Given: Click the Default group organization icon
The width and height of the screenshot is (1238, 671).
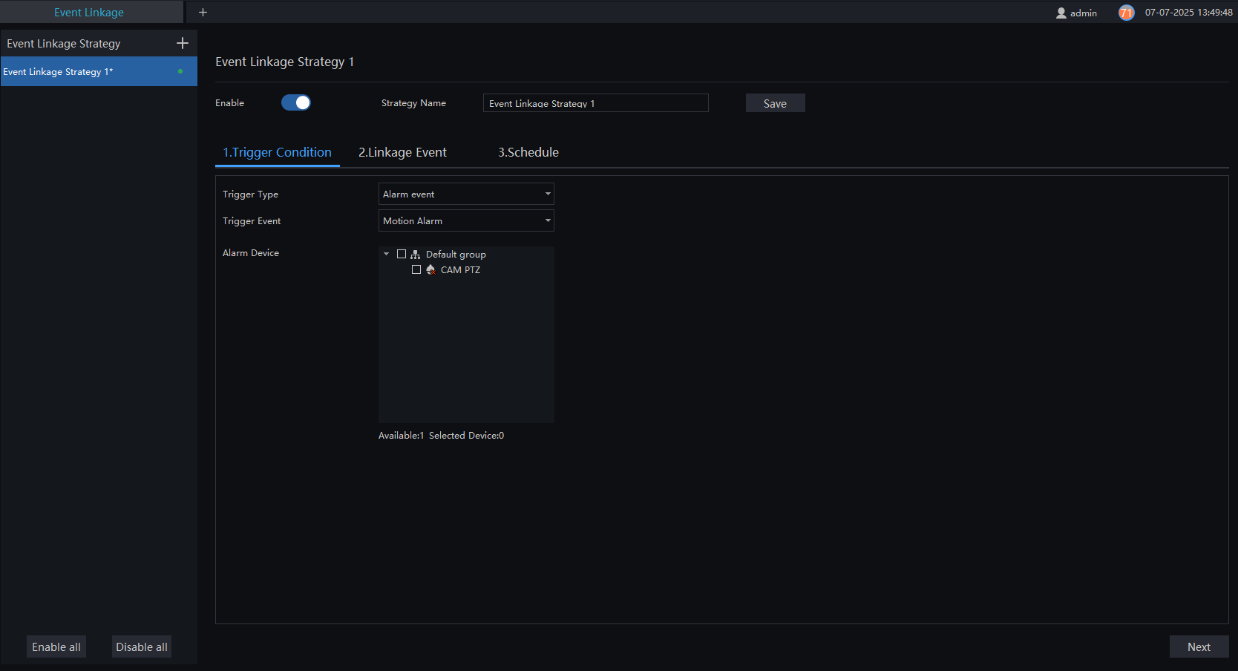Looking at the screenshot, I should pos(416,254).
